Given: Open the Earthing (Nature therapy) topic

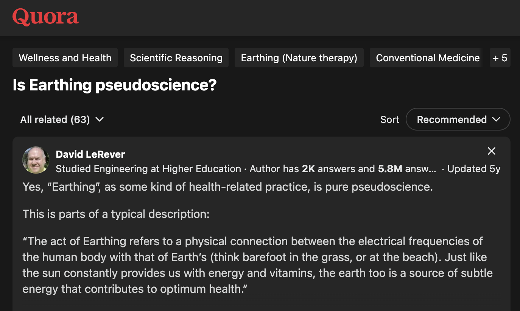Looking at the screenshot, I should [299, 58].
